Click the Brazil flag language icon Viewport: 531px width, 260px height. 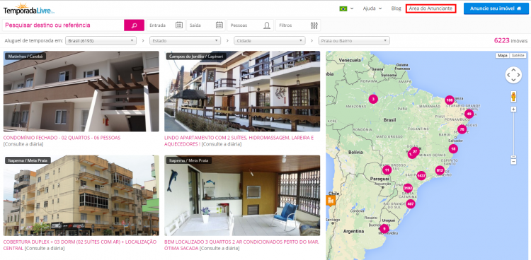coord(343,8)
